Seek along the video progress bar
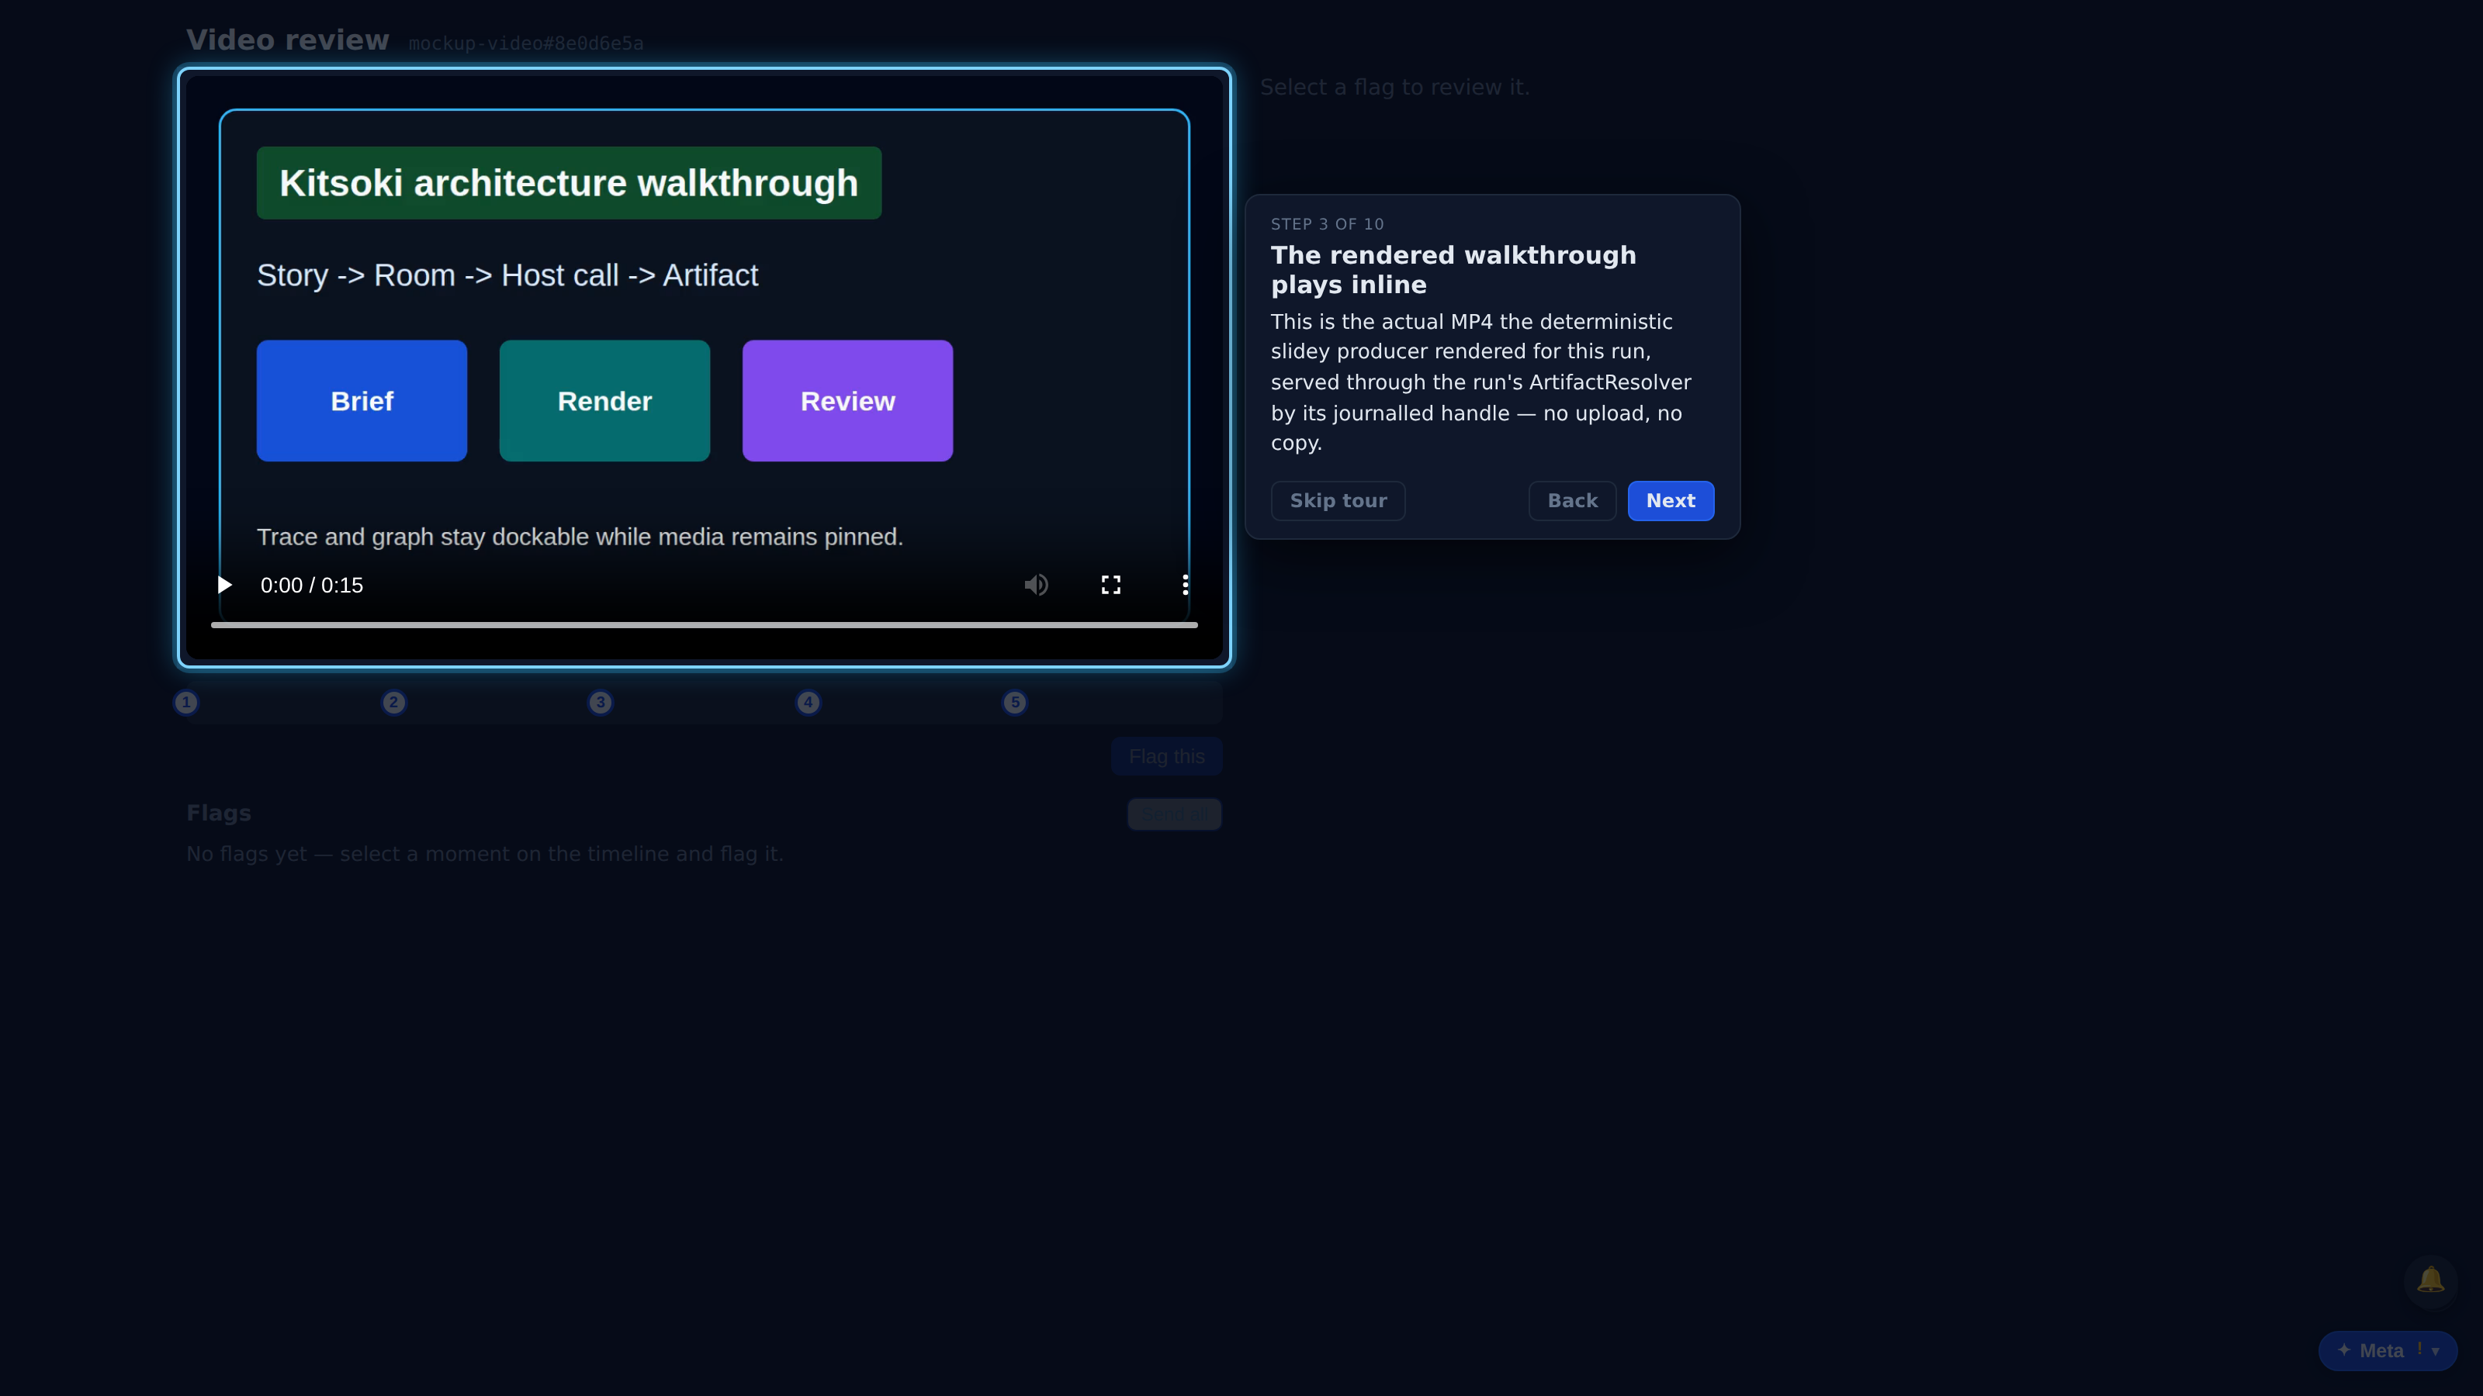The width and height of the screenshot is (2483, 1396). [704, 625]
